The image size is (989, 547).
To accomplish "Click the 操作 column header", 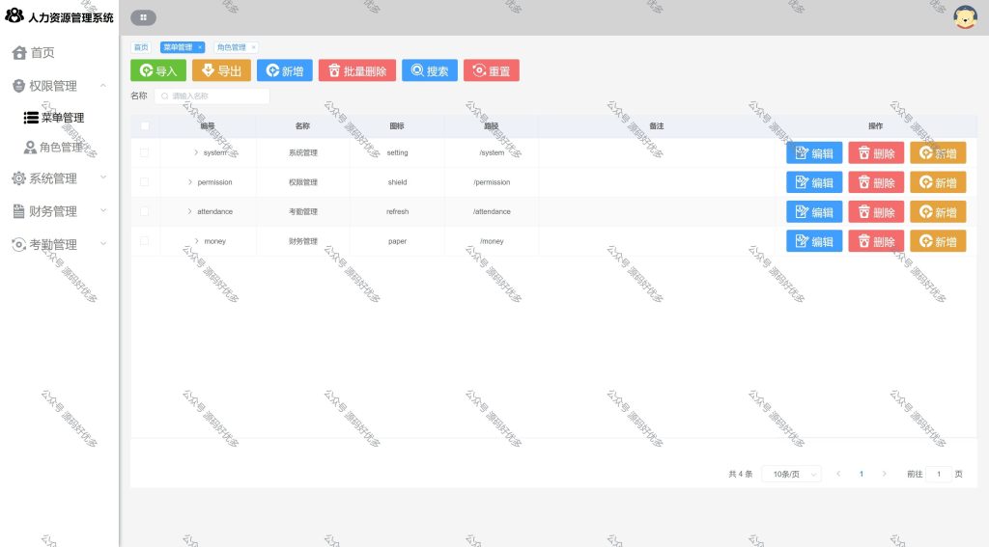I will 875,126.
